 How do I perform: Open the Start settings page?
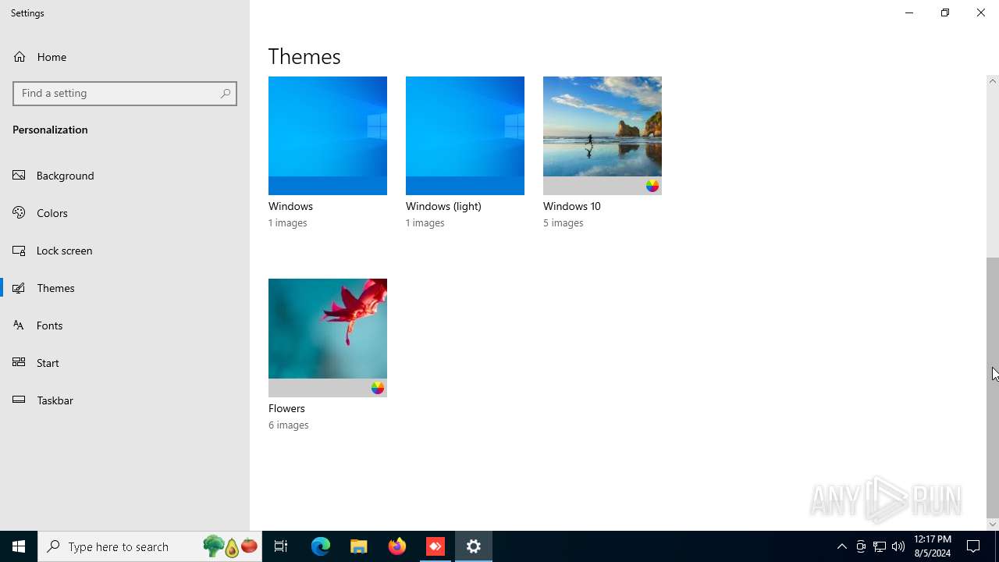click(125, 363)
